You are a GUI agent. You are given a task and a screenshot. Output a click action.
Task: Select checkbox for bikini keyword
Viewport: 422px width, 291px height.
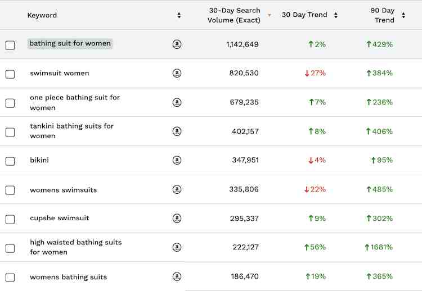click(10, 161)
